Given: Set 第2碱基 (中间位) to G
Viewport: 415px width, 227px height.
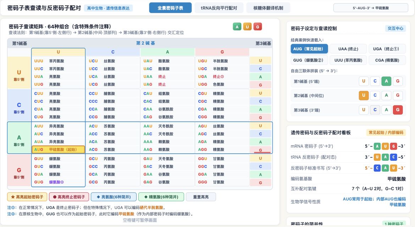Looking at the screenshot, I should pos(398,95).
